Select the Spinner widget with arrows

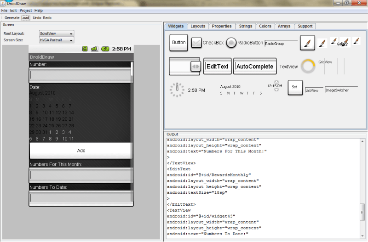click(184, 66)
